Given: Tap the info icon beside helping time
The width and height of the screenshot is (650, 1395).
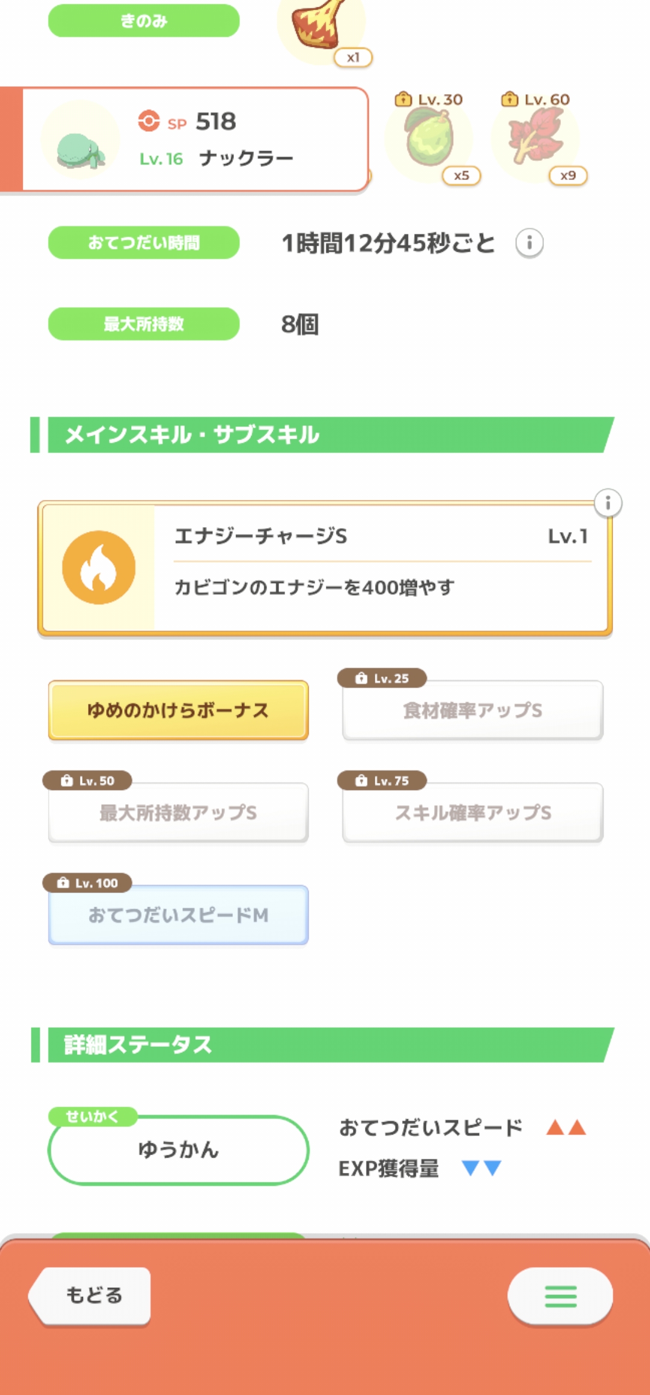Looking at the screenshot, I should [529, 243].
